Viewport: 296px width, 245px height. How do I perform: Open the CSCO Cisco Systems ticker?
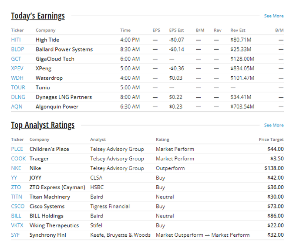[x=17, y=207]
